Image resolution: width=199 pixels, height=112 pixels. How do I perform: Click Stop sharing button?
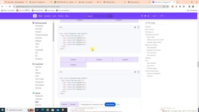[110, 105]
